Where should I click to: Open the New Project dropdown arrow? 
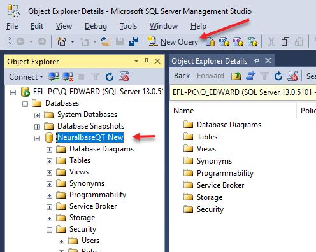click(x=73, y=41)
